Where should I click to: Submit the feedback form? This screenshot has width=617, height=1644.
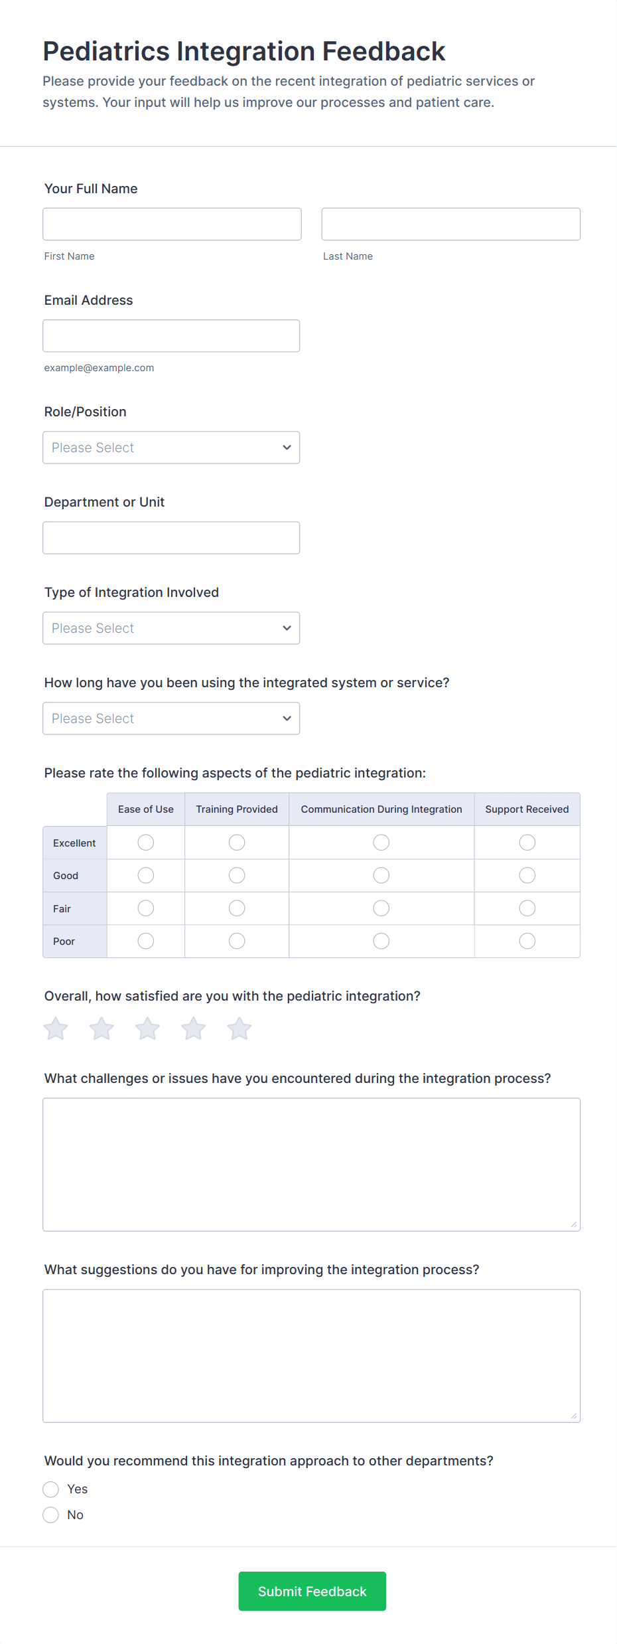(312, 1592)
